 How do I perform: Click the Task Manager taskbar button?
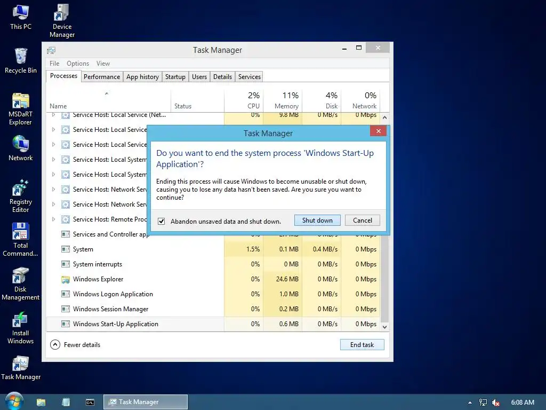[x=146, y=402]
